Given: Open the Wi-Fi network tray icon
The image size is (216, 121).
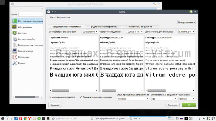Looking at the screenshot, I should 199,119.
